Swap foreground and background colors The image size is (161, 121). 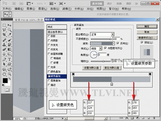[x=10, y=79]
